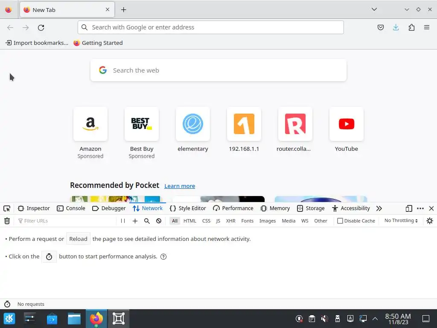This screenshot has width=437, height=328.
Task: Open the network search magnifier icon
Action: (147, 221)
